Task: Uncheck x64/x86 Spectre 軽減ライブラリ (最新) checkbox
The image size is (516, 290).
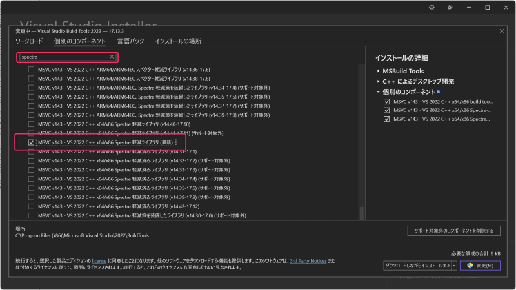Action: (x=31, y=142)
